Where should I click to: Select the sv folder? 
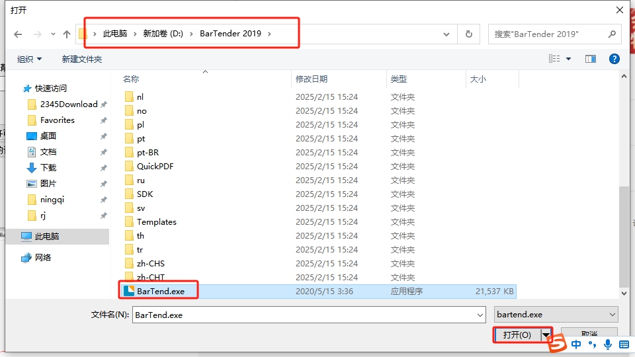(x=141, y=208)
